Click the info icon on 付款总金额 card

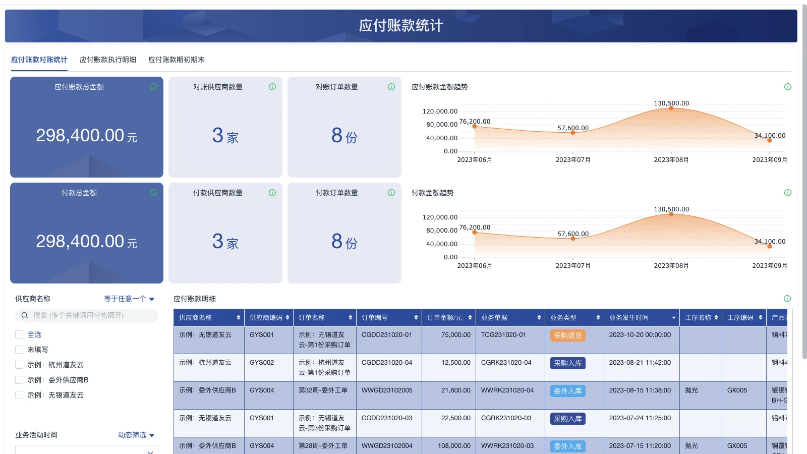154,192
